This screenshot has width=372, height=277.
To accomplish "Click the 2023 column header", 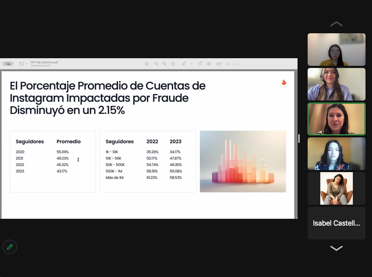I will pyautogui.click(x=176, y=141).
